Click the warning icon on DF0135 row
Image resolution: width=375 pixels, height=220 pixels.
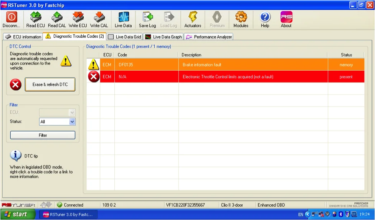tap(93, 65)
